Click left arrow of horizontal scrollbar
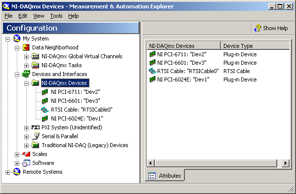The height and width of the screenshot is (194, 296). point(150,163)
